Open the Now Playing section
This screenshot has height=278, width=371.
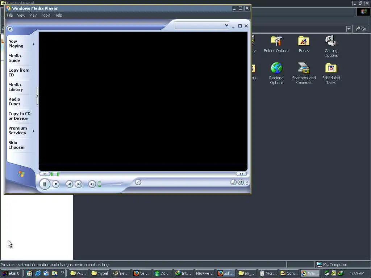[x=16, y=43]
